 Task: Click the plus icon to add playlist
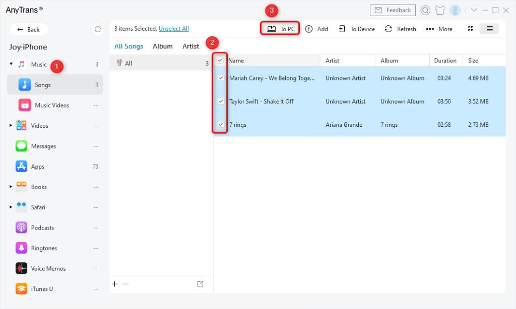115,284
